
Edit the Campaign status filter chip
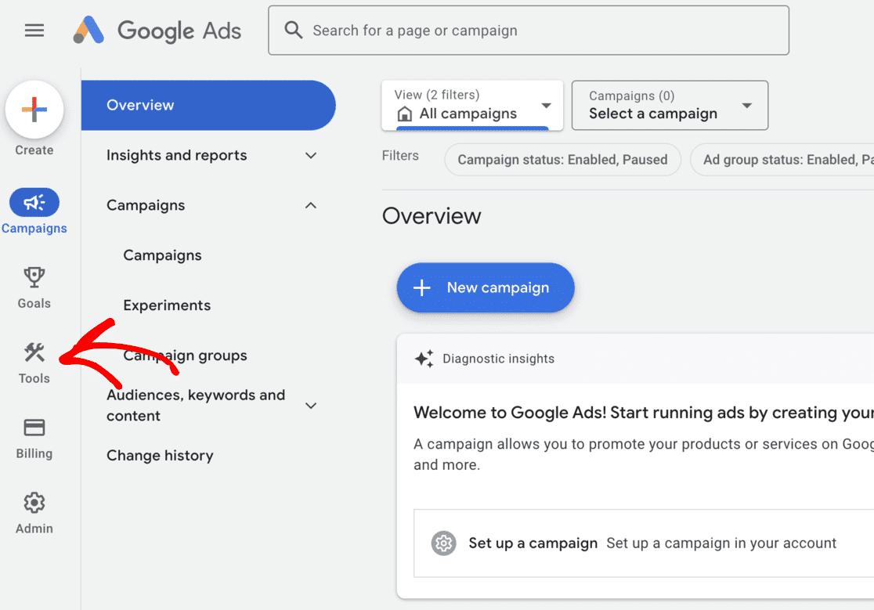point(562,159)
